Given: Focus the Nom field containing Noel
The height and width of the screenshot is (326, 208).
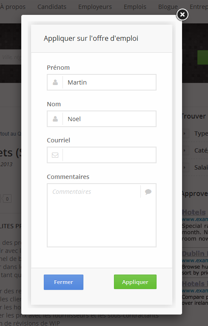Looking at the screenshot, I should pos(109,119).
